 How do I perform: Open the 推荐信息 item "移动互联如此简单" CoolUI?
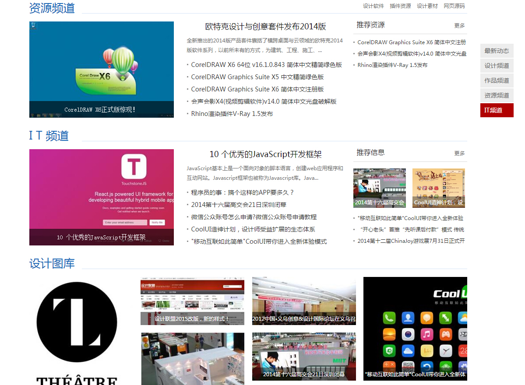410,218
